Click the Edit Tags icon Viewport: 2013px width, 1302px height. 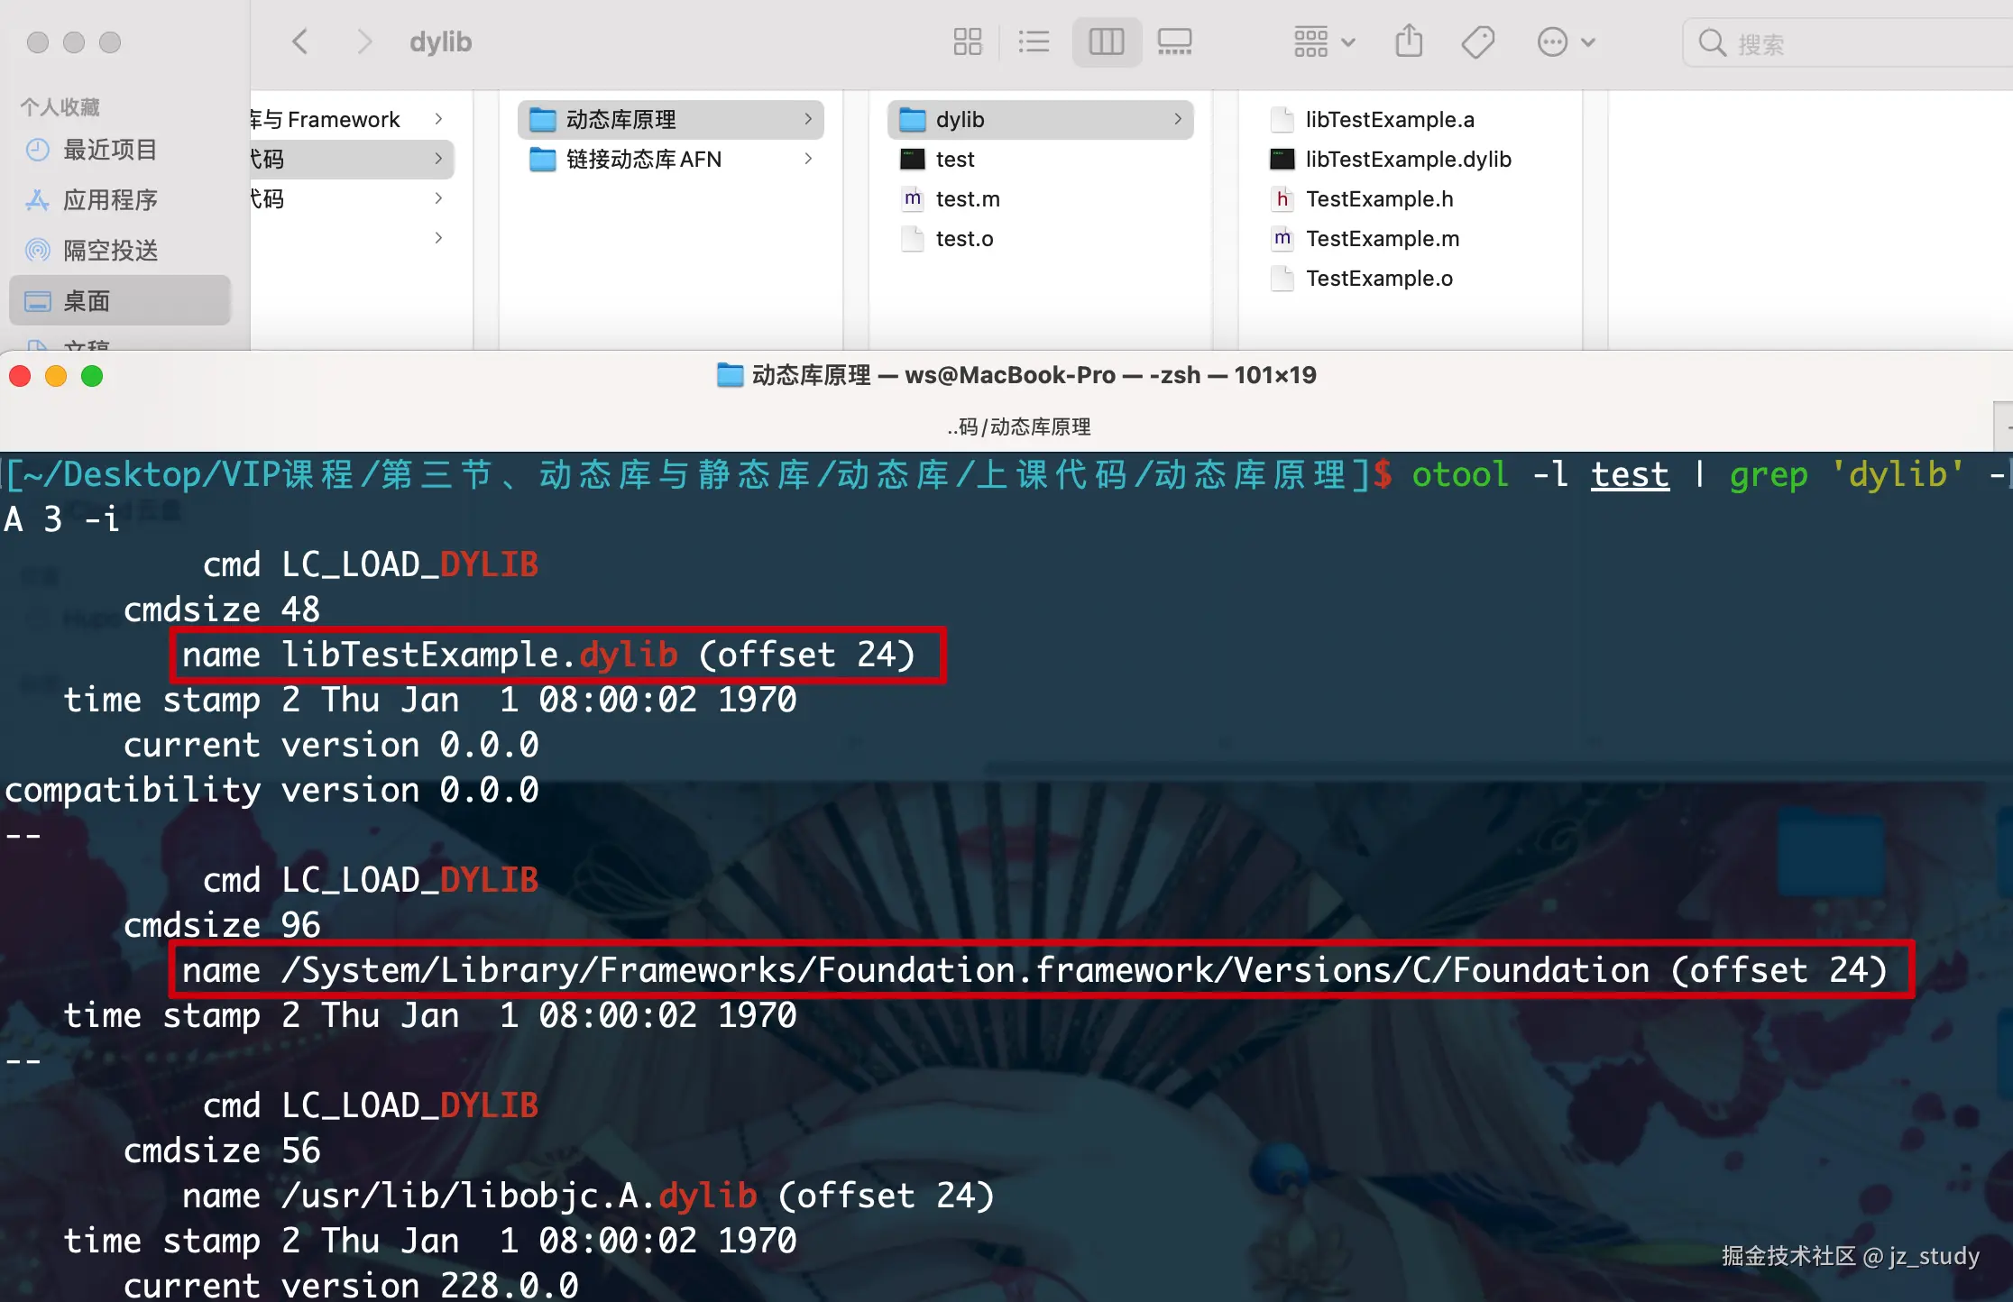1477,41
